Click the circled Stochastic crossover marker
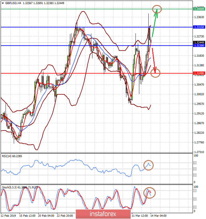This screenshot has width=206, height=219. (150, 193)
